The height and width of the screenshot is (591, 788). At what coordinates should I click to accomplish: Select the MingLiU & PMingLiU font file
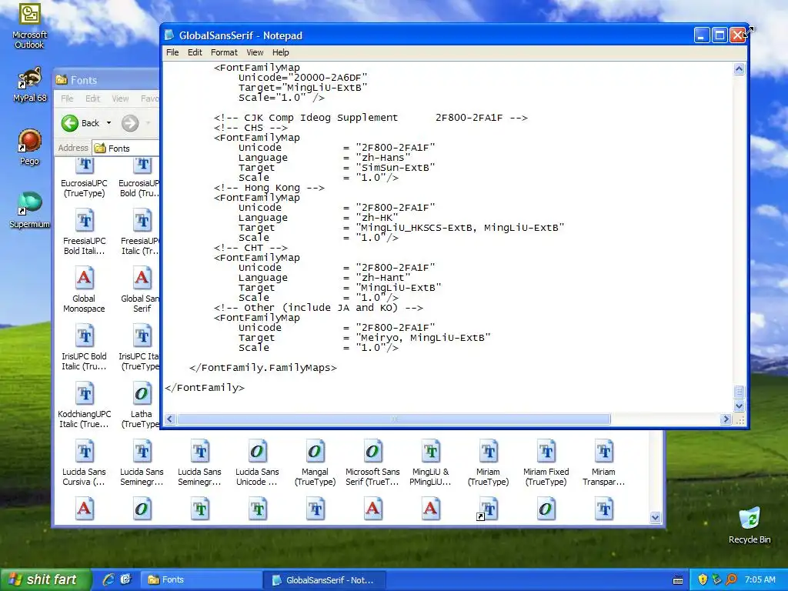430,464
